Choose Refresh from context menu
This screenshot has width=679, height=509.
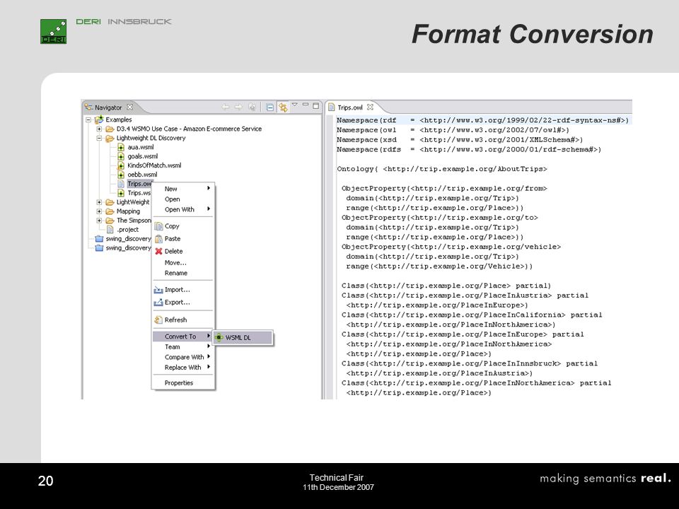(x=183, y=320)
